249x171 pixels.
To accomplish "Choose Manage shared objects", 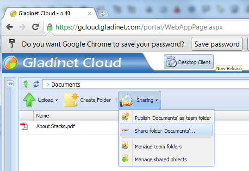I will click(166, 159).
